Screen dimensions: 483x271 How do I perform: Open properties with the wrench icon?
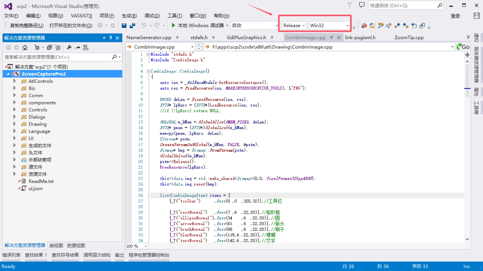pos(69,48)
